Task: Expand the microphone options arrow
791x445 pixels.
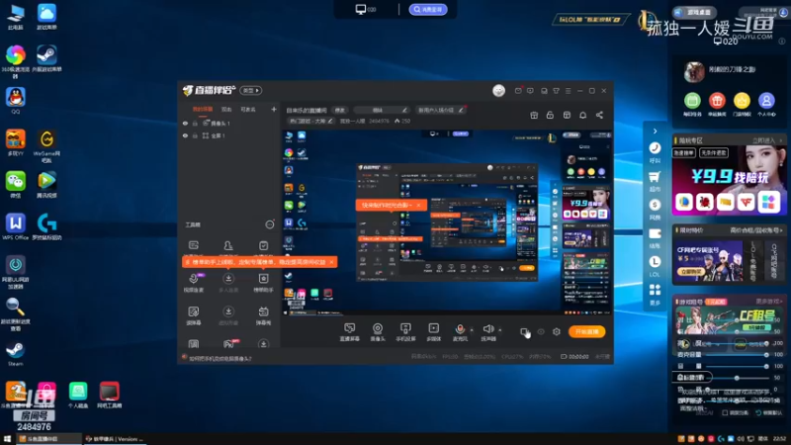Action: click(x=472, y=330)
